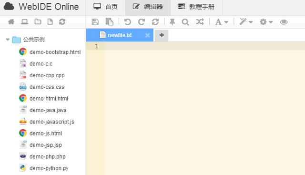Screen dimensions: 305x175
Task: Click the new folder icon in sidebar
Action: tap(38, 21)
